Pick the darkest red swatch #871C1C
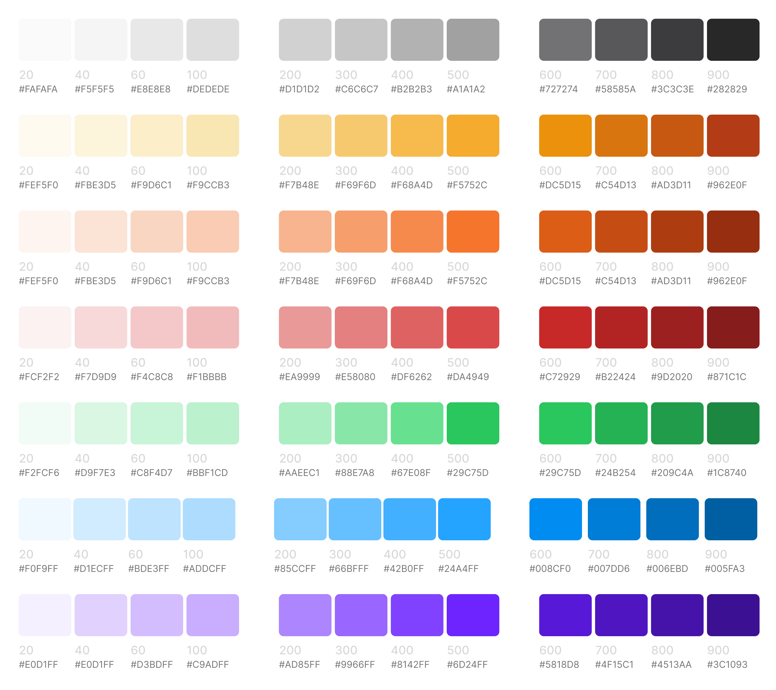 pos(733,327)
